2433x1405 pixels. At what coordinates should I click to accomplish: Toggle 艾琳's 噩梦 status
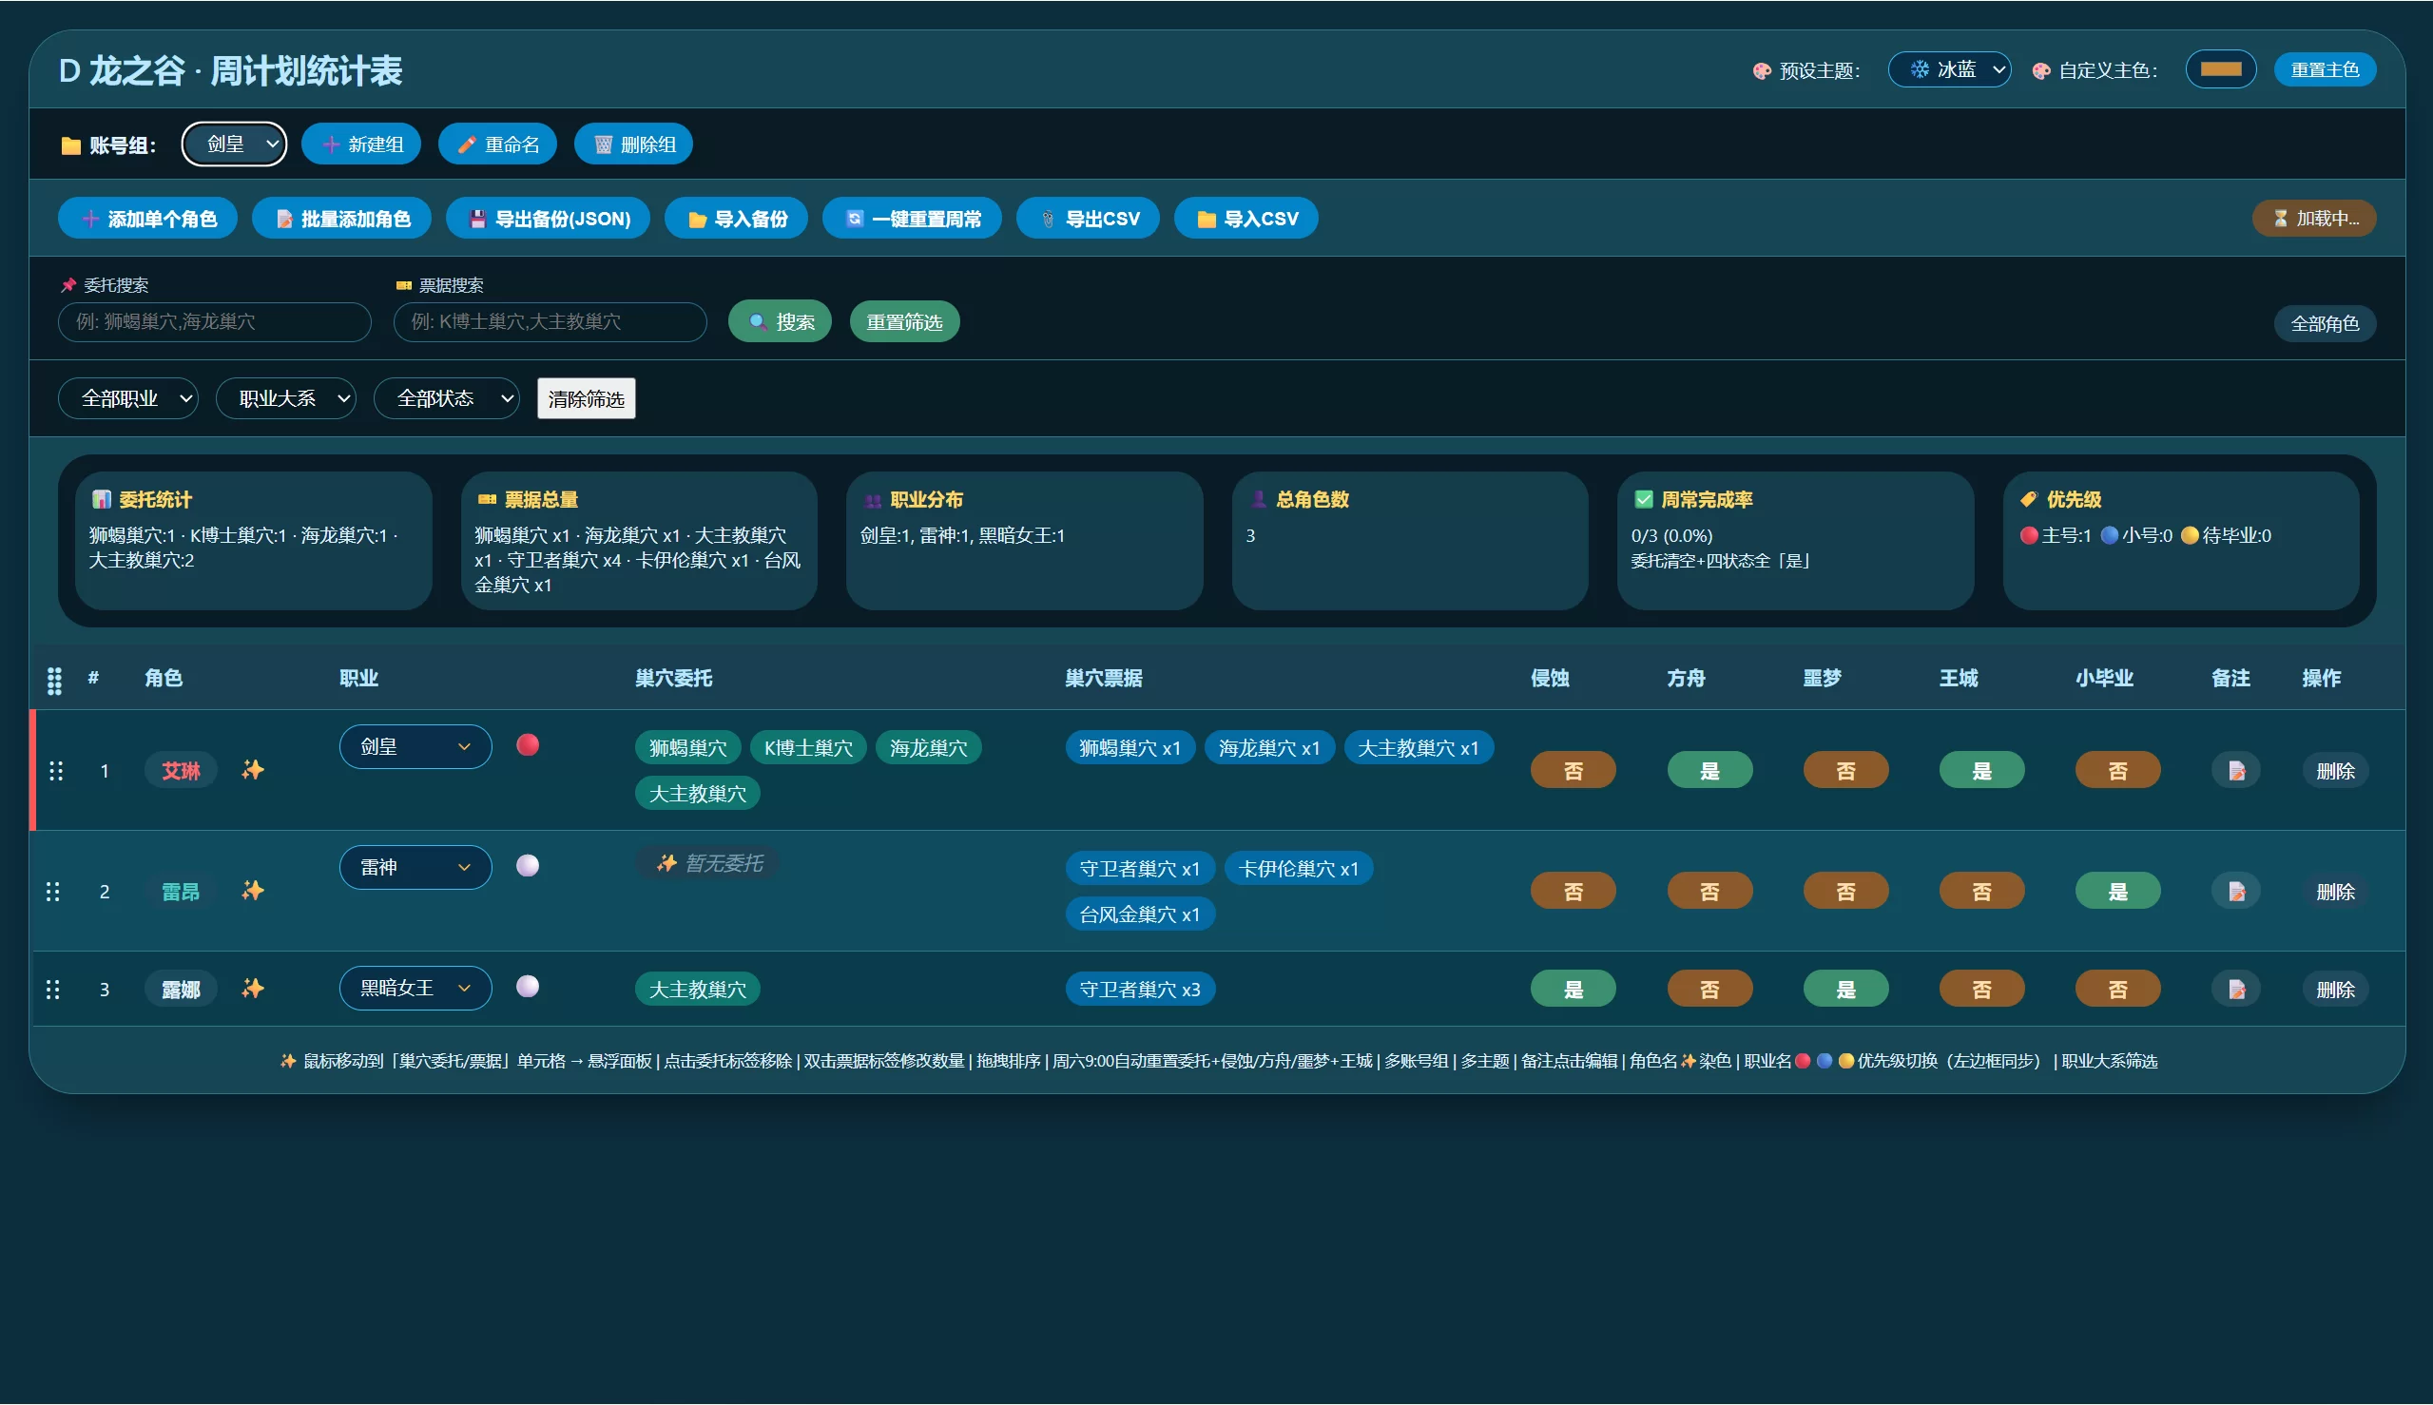[x=1845, y=771]
